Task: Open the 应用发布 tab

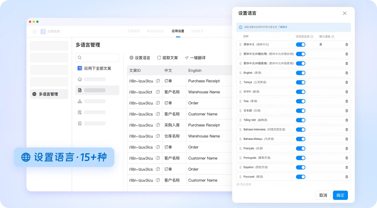Action: [x=197, y=31]
